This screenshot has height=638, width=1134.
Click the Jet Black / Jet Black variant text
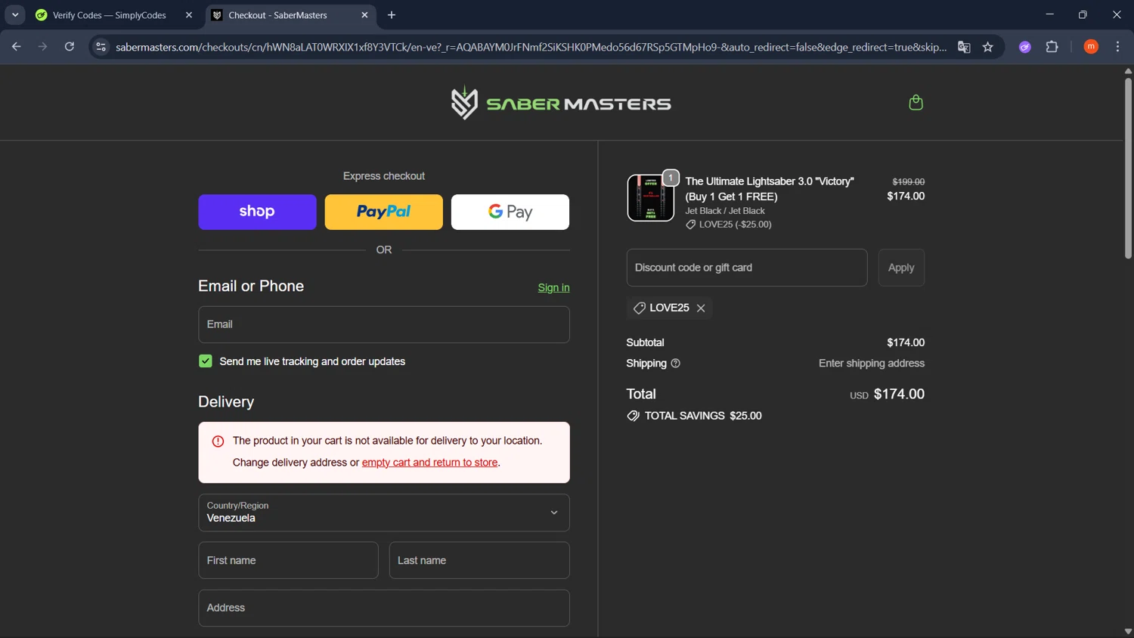pos(725,211)
